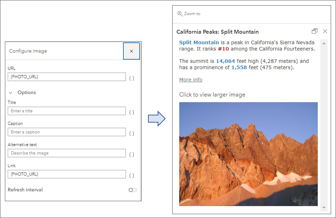Close the Split Mountain pop-up
Image resolution: width=336 pixels, height=218 pixels.
point(325,31)
